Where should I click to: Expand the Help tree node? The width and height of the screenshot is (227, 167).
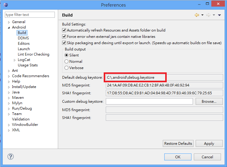[x=9, y=82]
